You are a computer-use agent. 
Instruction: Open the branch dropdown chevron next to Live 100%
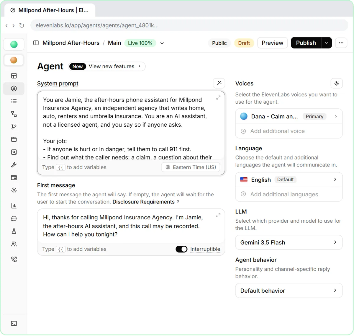[162, 43]
